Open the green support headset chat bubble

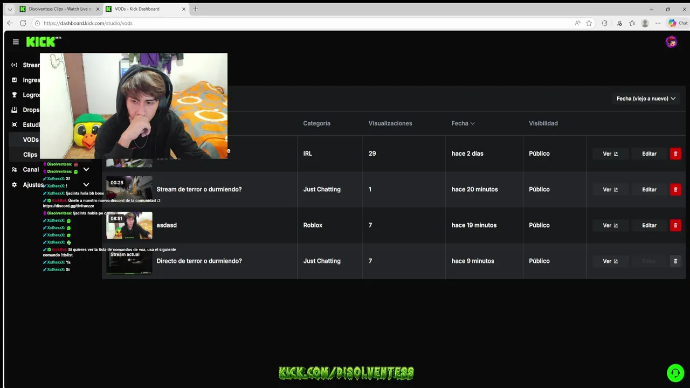point(675,373)
